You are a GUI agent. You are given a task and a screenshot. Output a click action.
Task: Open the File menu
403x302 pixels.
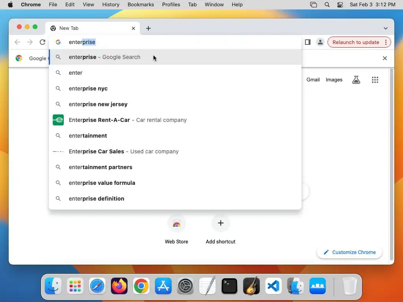[x=53, y=5]
